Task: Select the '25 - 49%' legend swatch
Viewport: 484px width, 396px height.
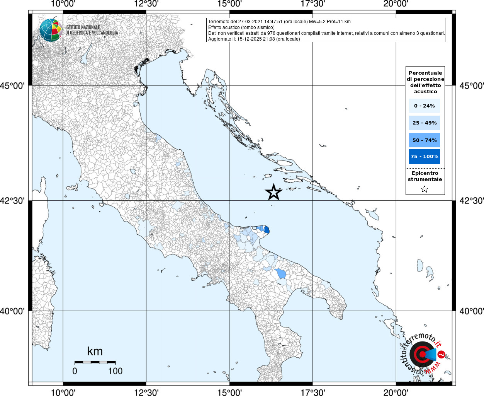Action: click(x=425, y=123)
